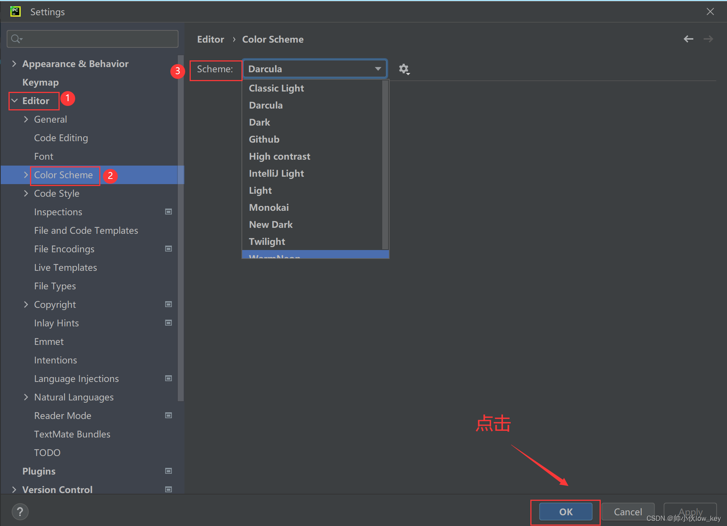This screenshot has width=727, height=526.
Task: Open Plugins settings
Action: click(x=39, y=471)
